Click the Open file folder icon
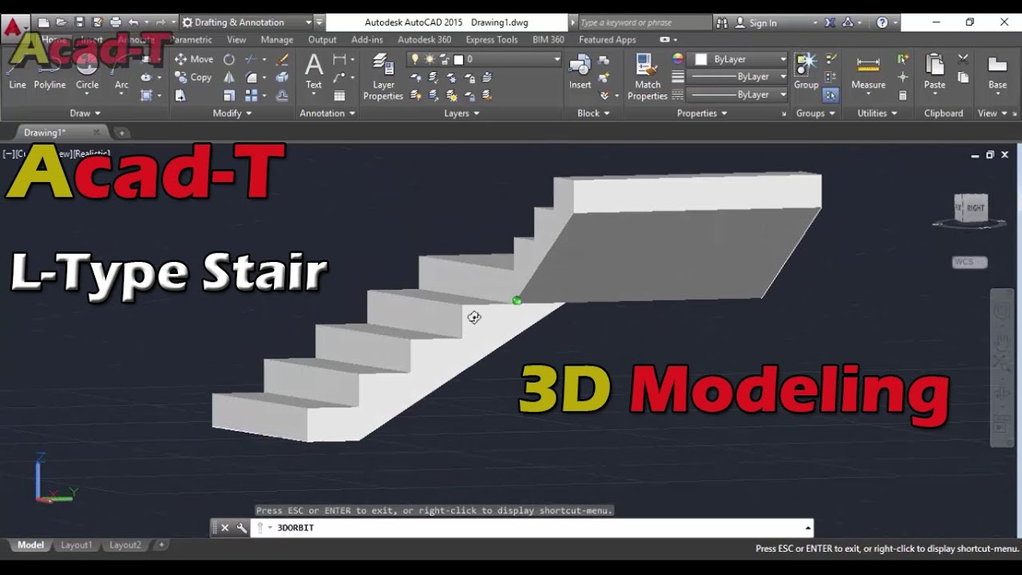 coord(61,22)
